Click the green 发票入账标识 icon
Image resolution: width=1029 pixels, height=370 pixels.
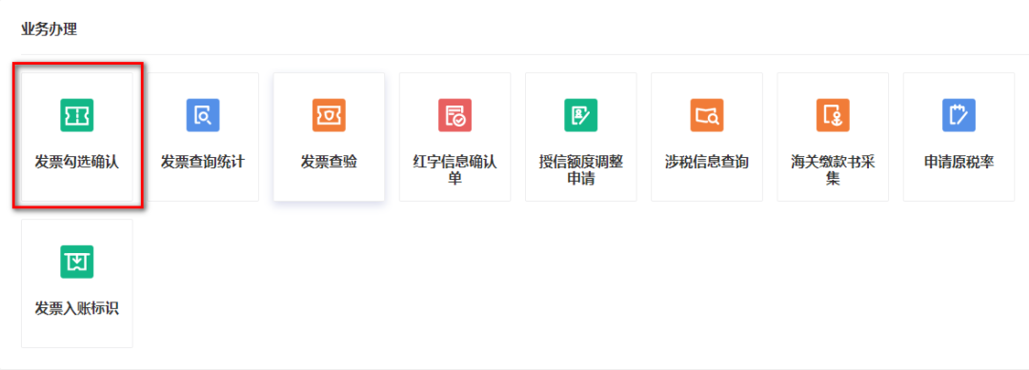pos(77,262)
